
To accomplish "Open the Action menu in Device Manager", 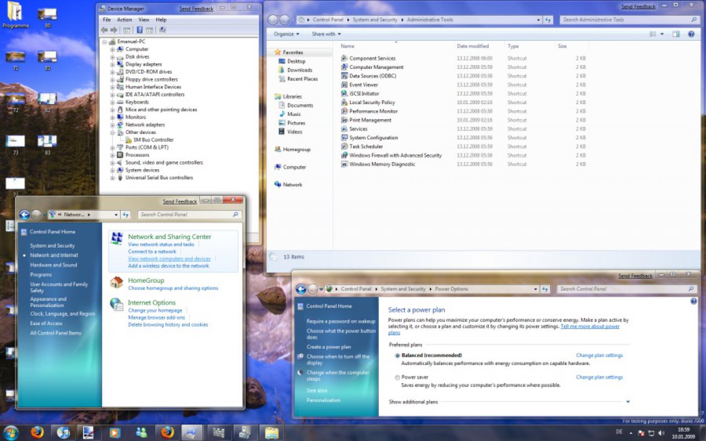I will click(125, 20).
